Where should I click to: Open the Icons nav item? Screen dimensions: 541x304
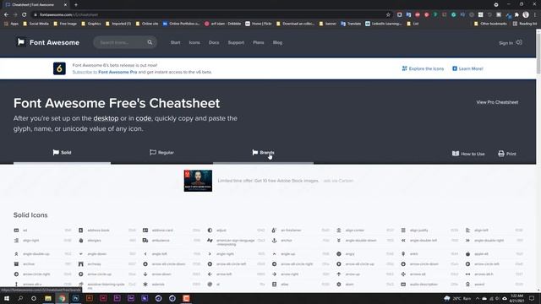pyautogui.click(x=194, y=43)
